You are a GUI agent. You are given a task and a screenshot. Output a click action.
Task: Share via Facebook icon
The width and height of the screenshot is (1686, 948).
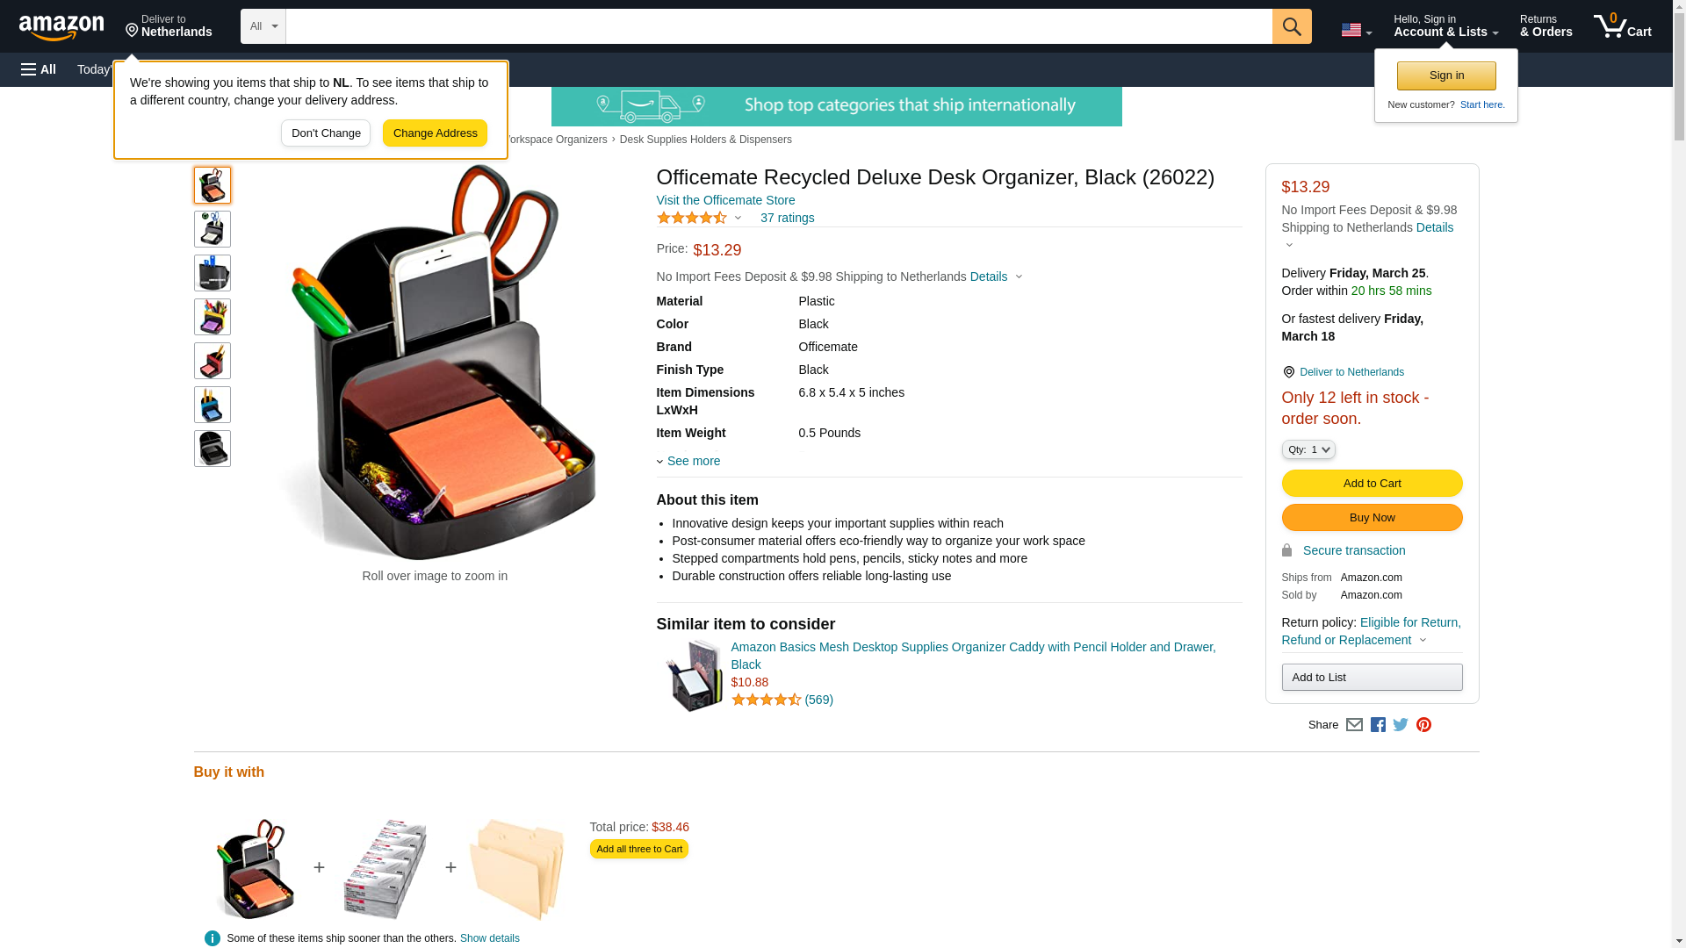pyautogui.click(x=1378, y=725)
